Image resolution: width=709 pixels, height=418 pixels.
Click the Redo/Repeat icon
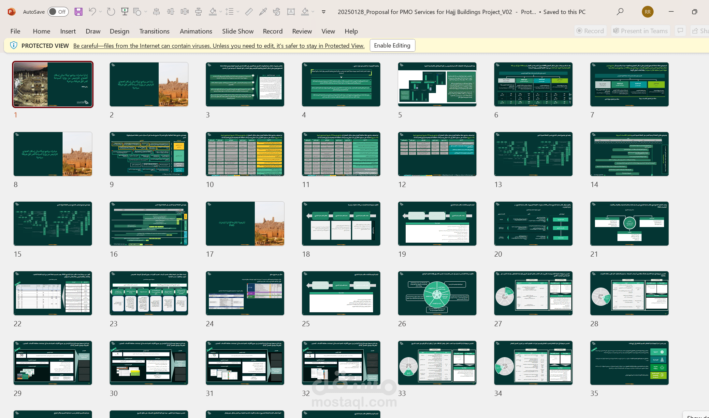pyautogui.click(x=111, y=12)
